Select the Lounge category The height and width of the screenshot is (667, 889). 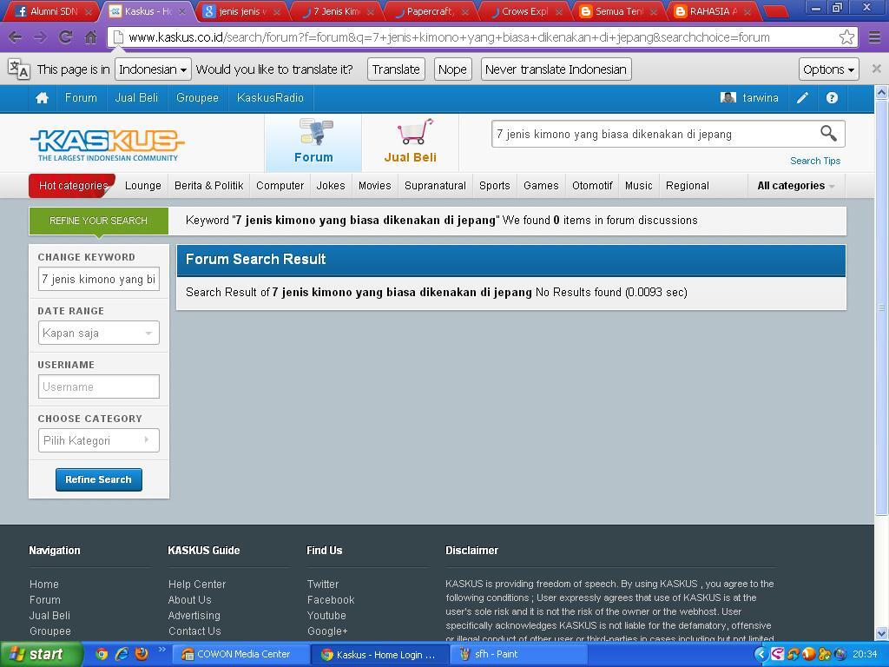point(143,186)
